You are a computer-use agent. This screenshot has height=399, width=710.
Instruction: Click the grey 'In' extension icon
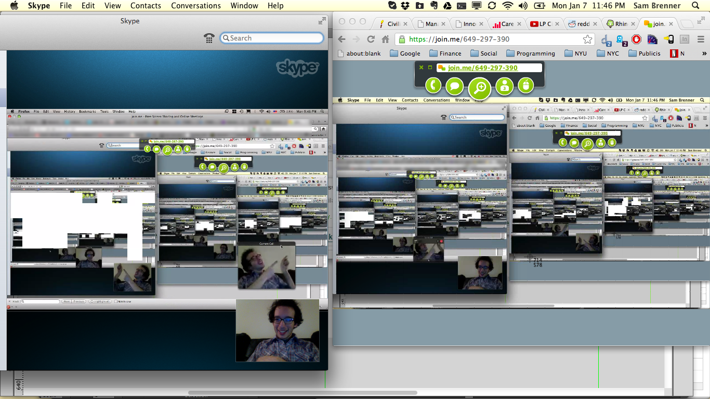[x=685, y=39]
